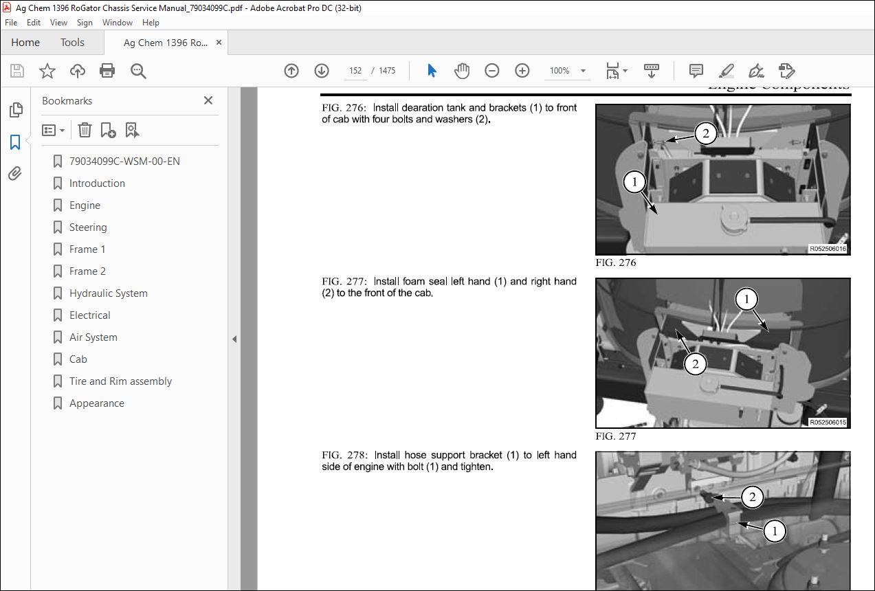This screenshot has height=591, width=875.
Task: Open bookmark options dropdown menu
Action: click(x=54, y=130)
